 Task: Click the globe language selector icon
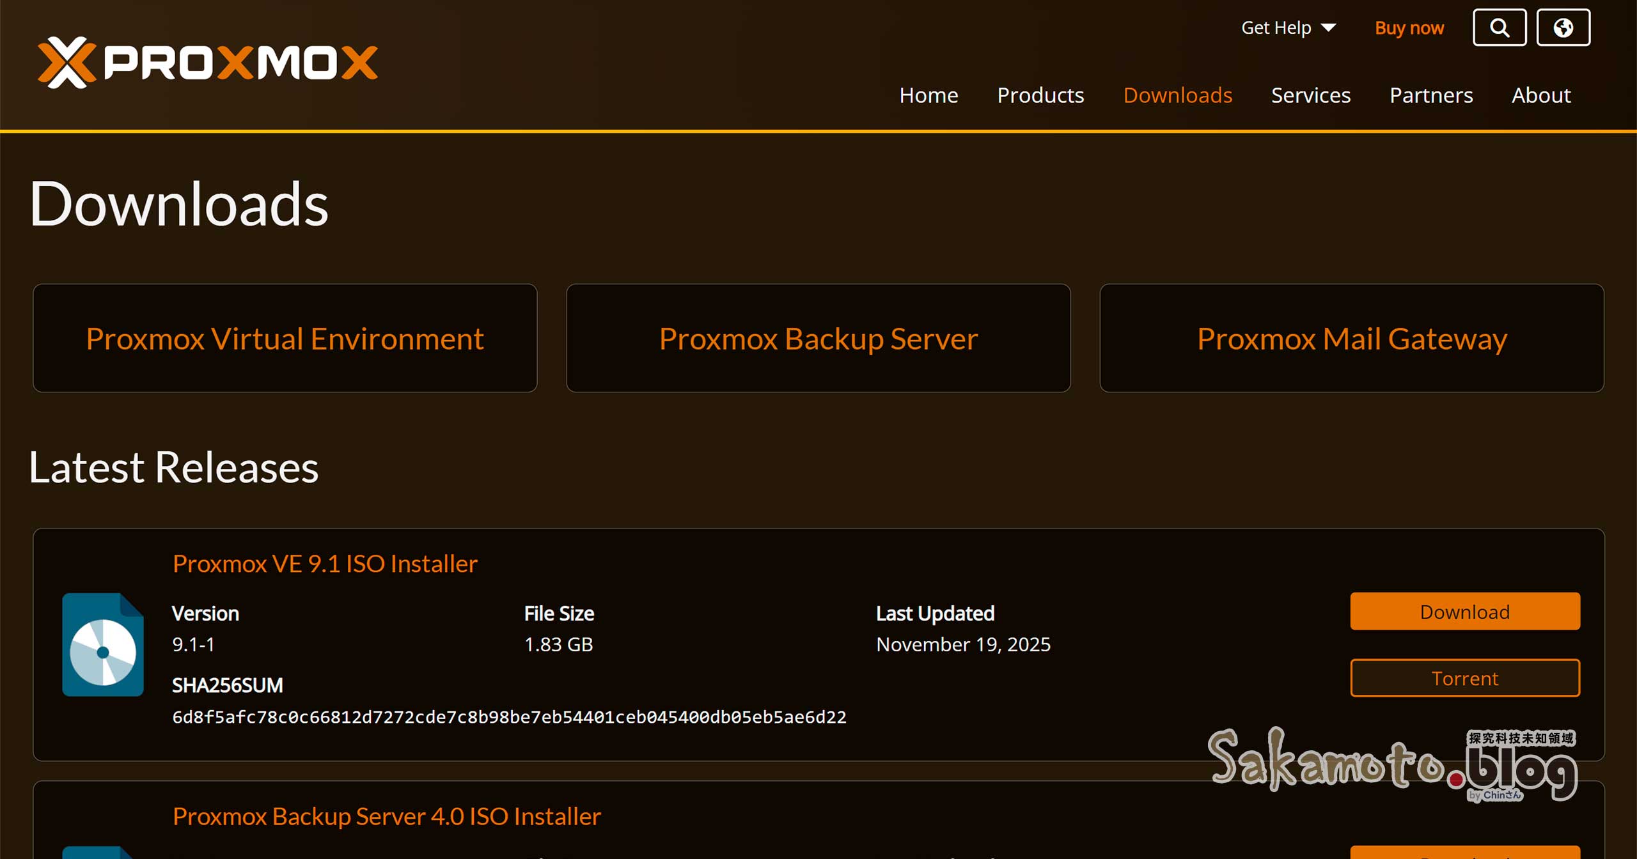click(1563, 27)
